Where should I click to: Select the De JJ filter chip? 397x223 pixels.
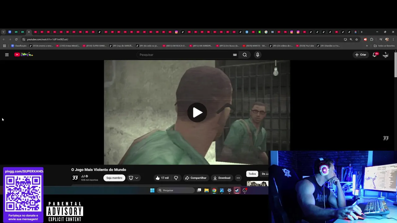[264, 174]
